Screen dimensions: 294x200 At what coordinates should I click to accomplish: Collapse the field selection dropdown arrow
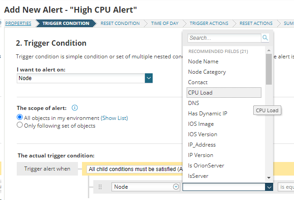(269, 187)
